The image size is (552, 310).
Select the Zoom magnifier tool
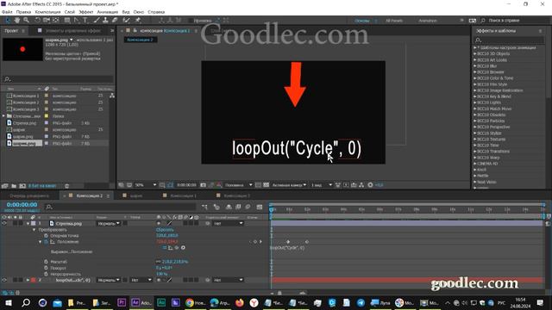click(x=26, y=21)
